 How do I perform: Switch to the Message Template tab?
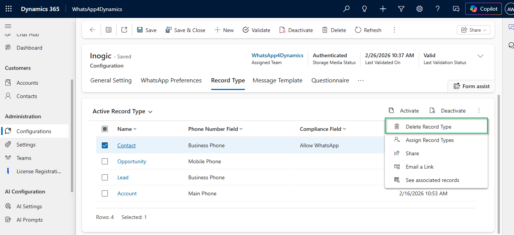277,80
